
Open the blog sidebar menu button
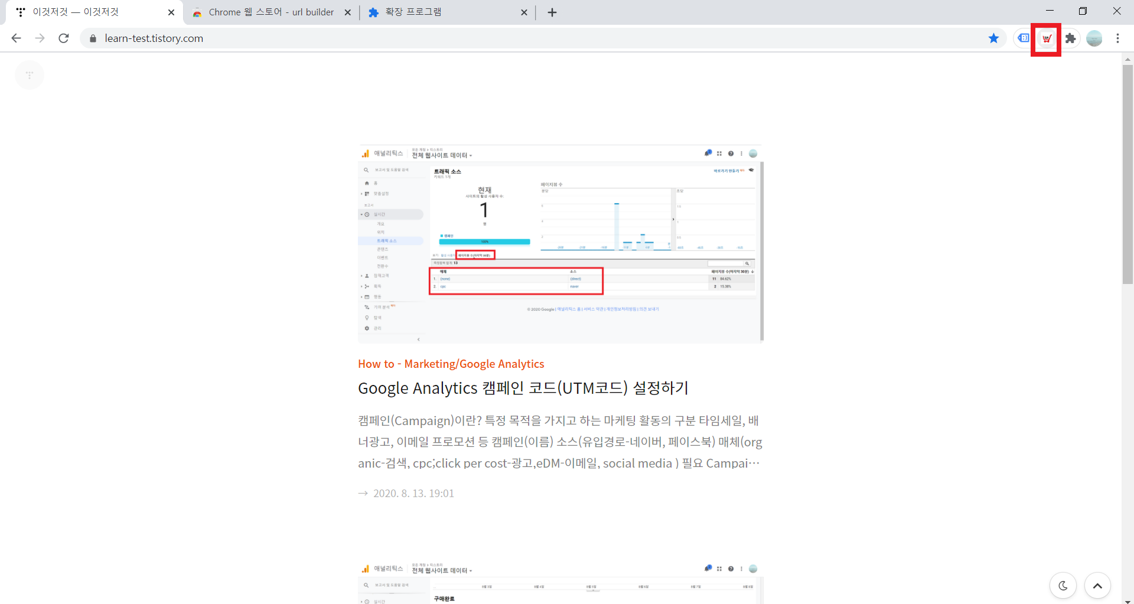(30, 75)
